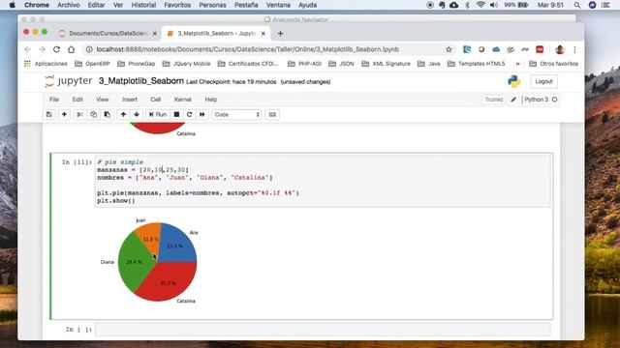This screenshot has width=620, height=348.
Task: Run the selected cell
Action: pyautogui.click(x=158, y=114)
